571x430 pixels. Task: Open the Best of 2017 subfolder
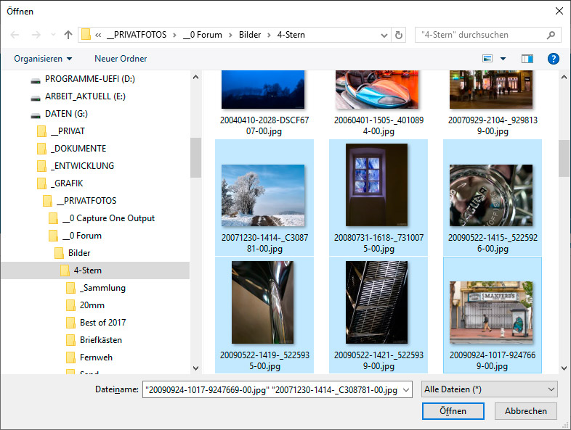tap(102, 323)
